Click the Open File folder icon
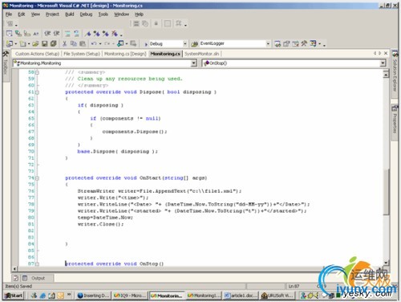Screen dimensions: 401x302 tap(35, 43)
